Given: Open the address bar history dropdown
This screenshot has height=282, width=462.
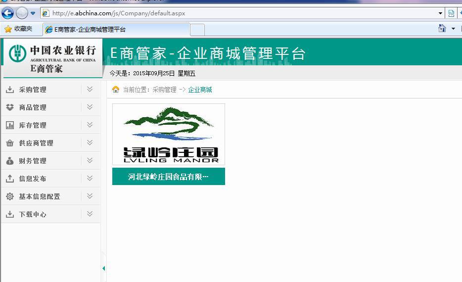Looking at the screenshot, I should coord(440,13).
